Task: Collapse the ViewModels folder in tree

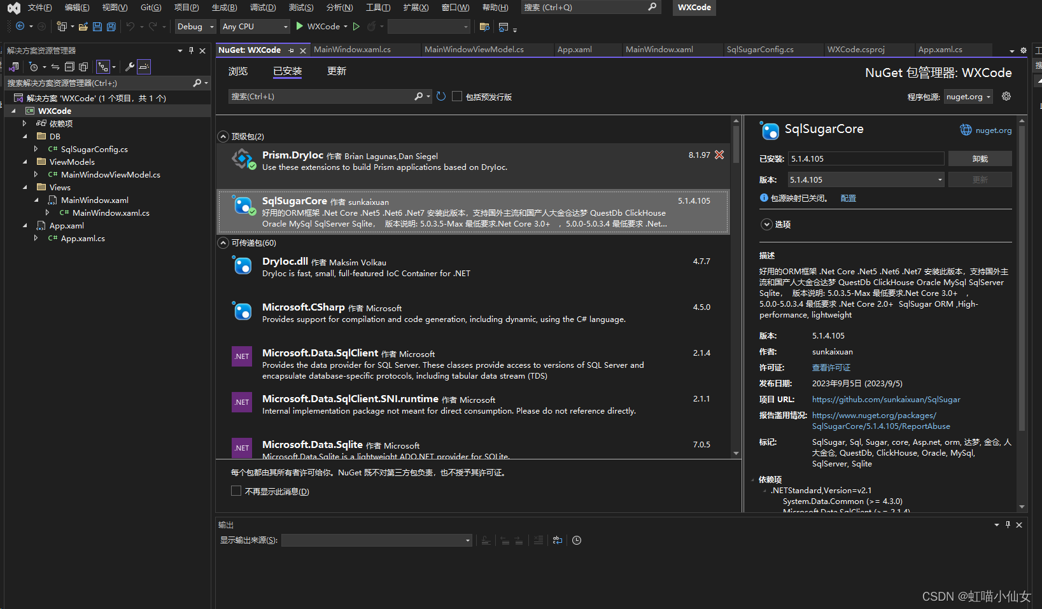Action: click(25, 162)
